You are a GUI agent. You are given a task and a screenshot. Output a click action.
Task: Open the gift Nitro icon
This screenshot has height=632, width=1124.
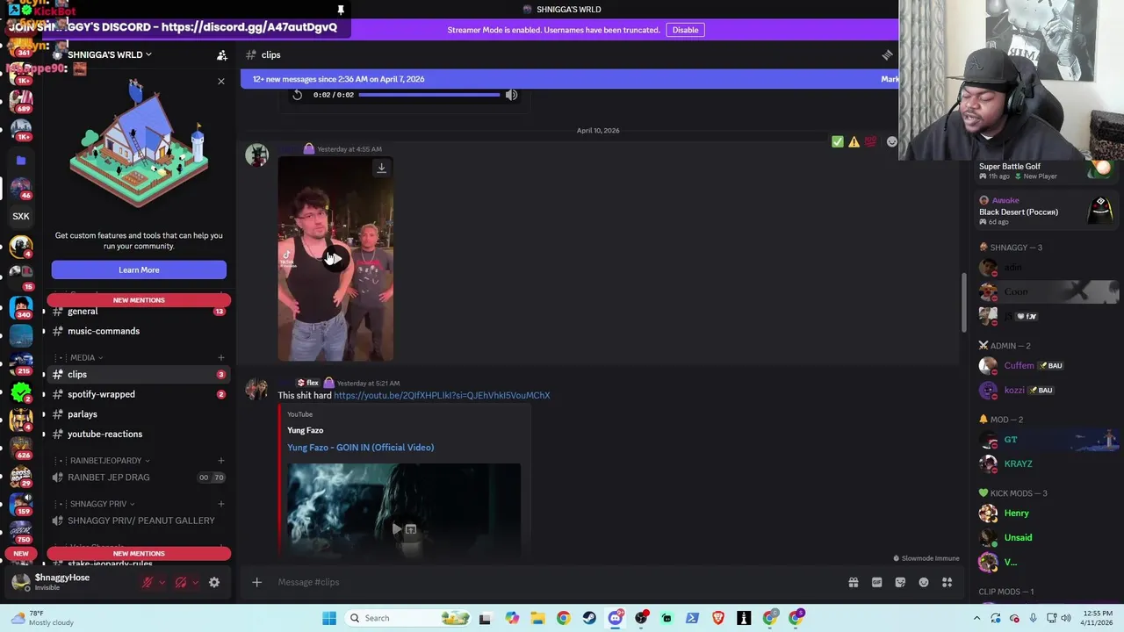click(x=853, y=582)
